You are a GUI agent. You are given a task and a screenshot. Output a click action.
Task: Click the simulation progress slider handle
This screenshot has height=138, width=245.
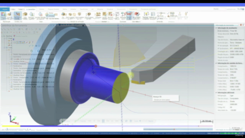(x=96, y=126)
